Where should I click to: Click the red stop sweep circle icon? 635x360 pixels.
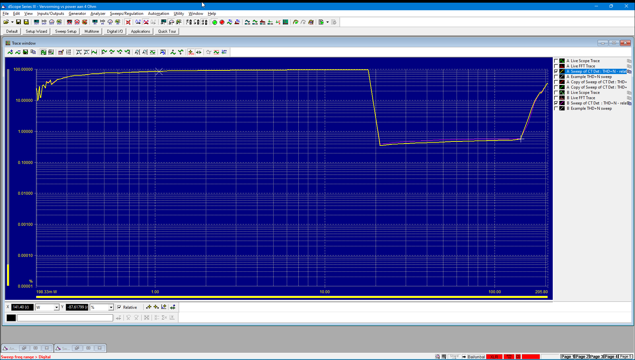(222, 22)
